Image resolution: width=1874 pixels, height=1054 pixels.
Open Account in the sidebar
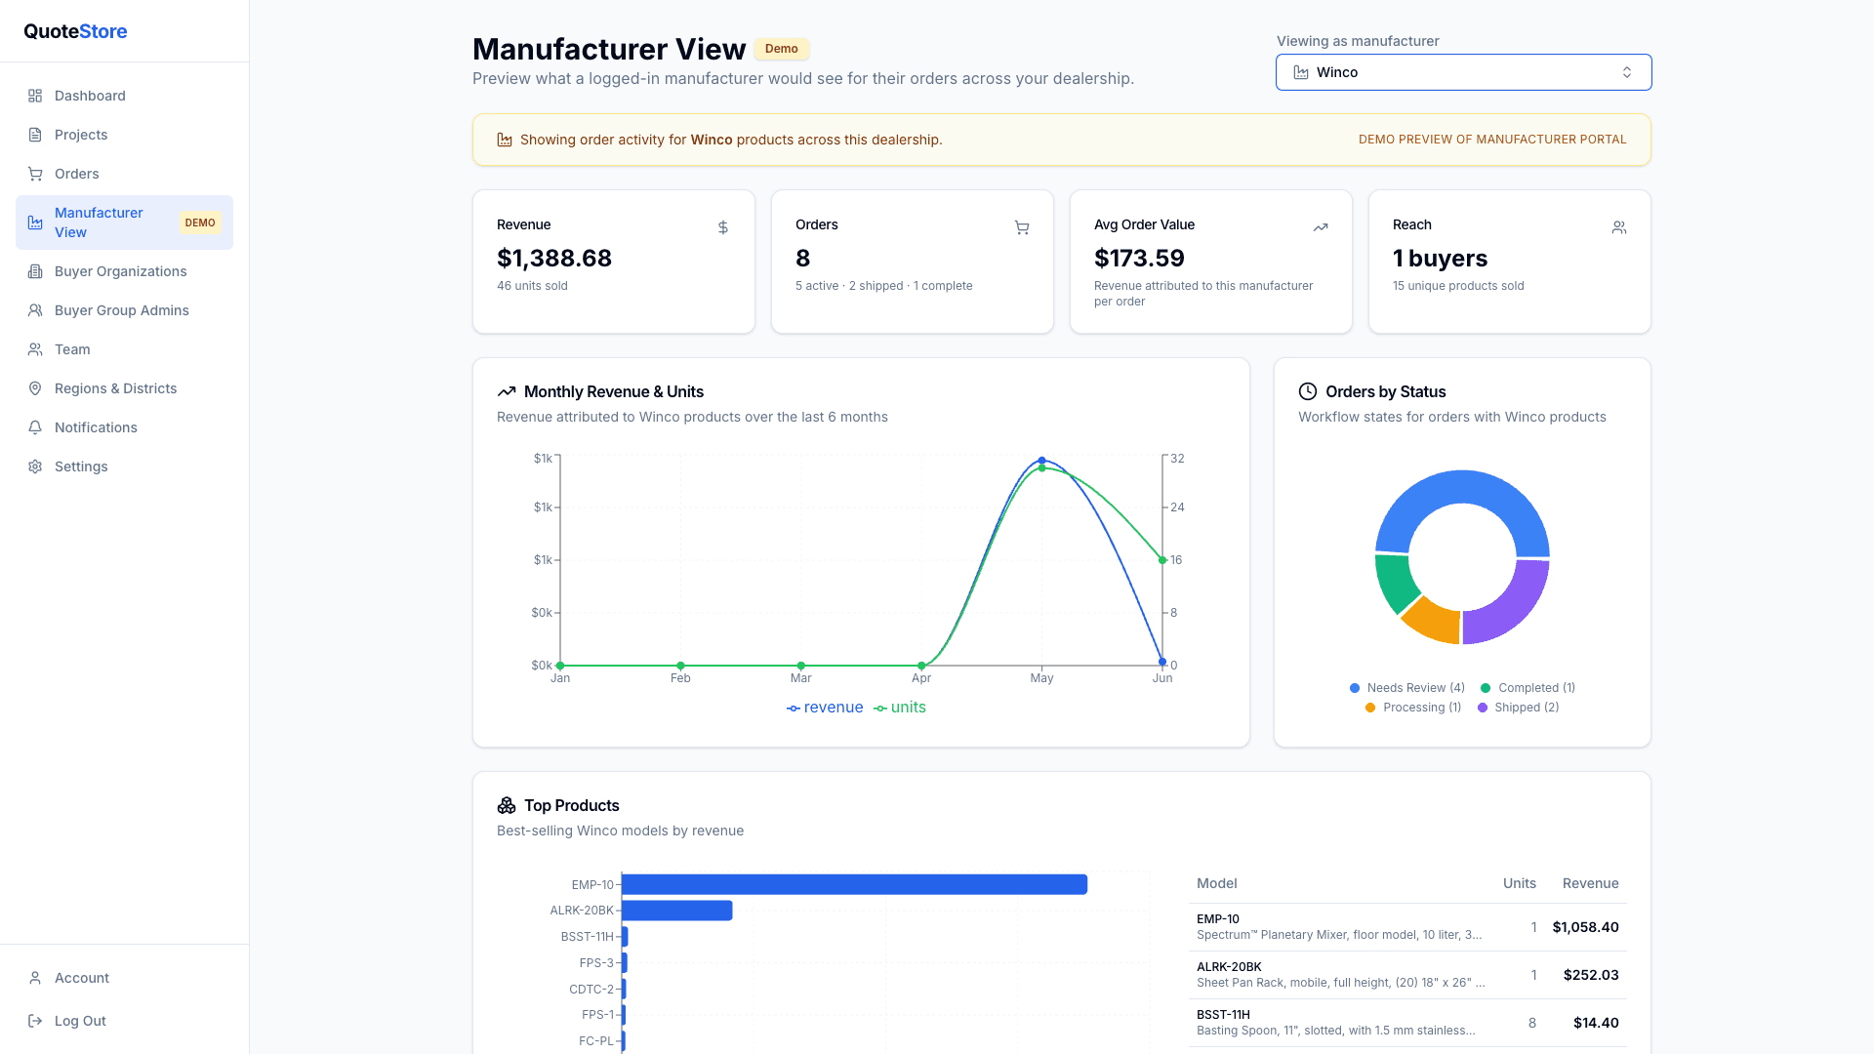[x=124, y=978]
